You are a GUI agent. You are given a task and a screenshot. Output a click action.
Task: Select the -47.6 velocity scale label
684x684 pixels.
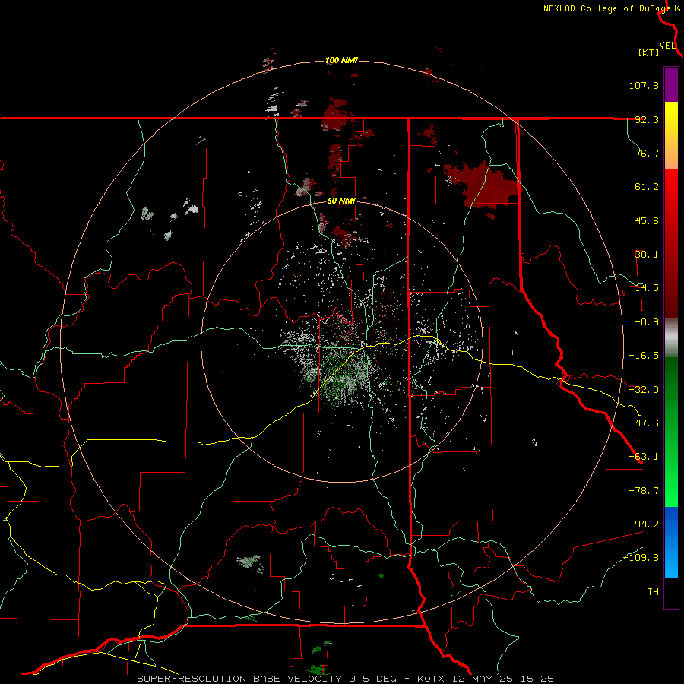tap(644, 423)
